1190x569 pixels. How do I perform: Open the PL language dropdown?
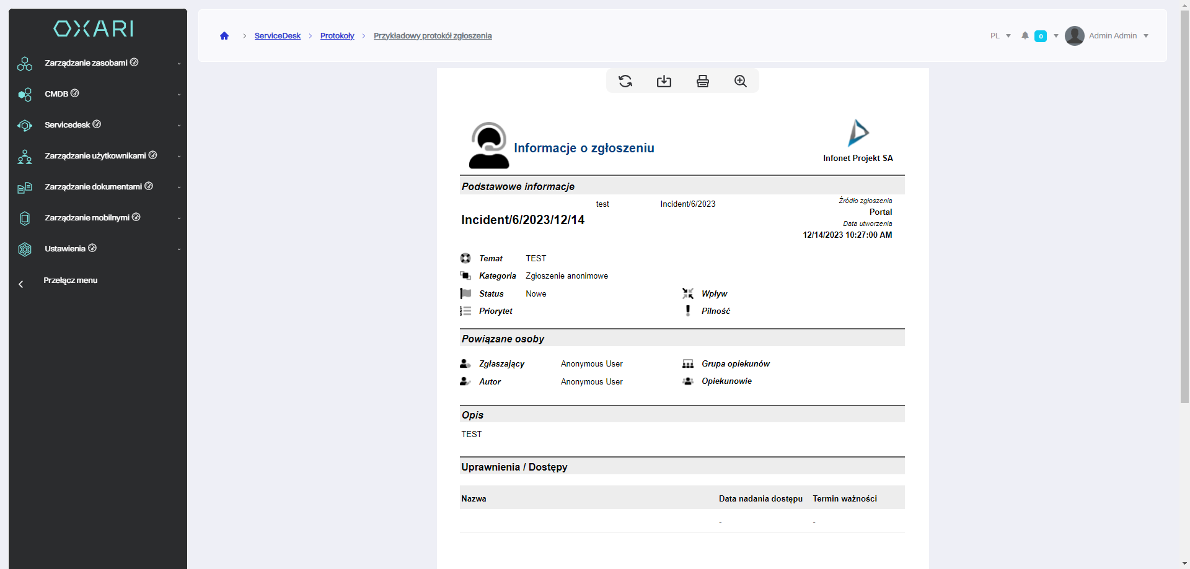(1000, 36)
